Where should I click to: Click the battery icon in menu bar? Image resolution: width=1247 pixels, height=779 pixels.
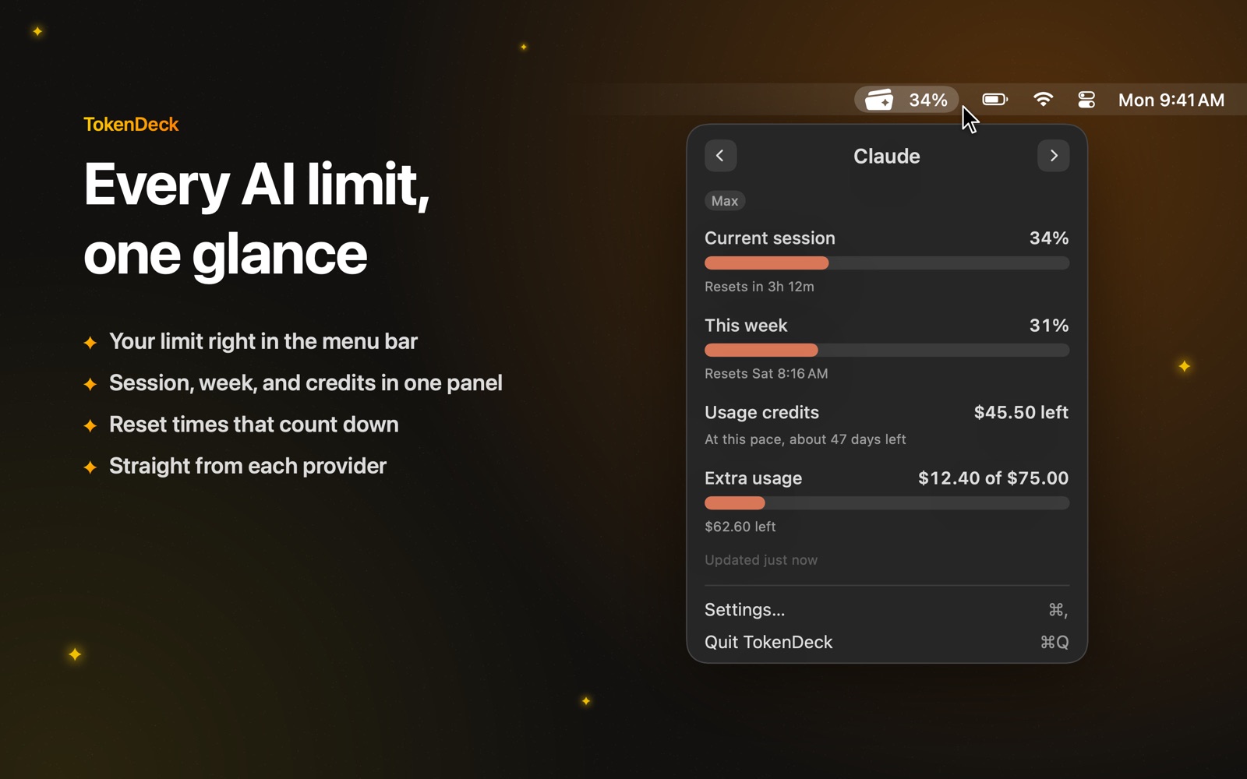pos(994,100)
